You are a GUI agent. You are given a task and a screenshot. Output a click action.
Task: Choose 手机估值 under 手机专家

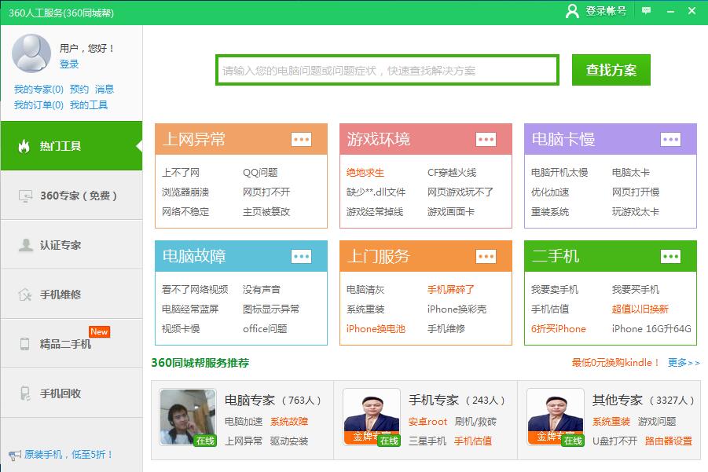click(x=473, y=441)
